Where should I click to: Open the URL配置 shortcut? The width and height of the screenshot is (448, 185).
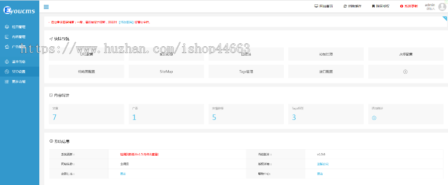(86, 54)
